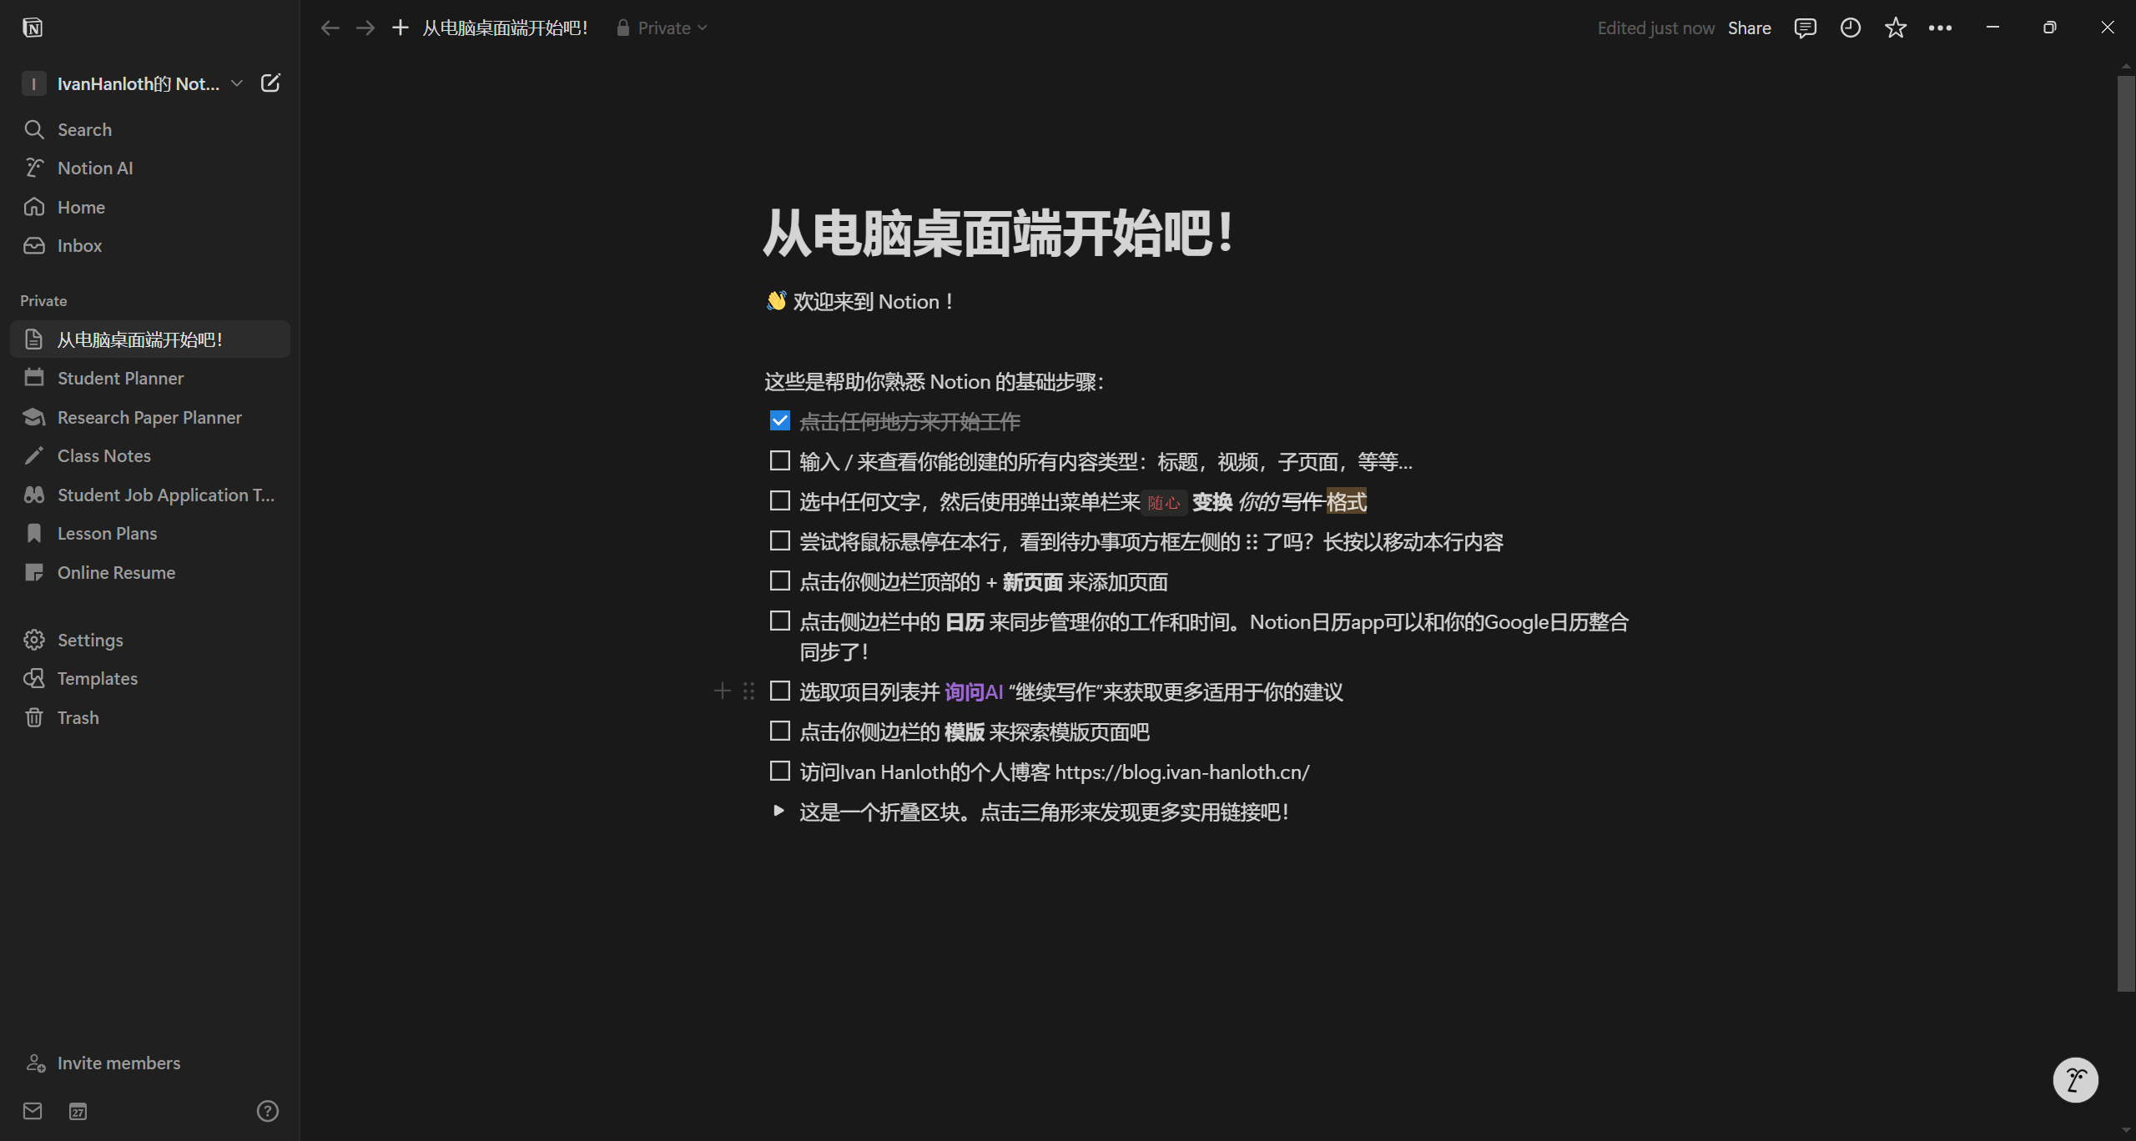2136x1141 pixels.
Task: Check the 选取项目列表并 询问AI to-do box
Action: click(779, 691)
